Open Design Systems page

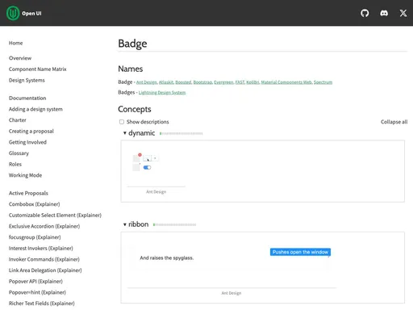[27, 80]
